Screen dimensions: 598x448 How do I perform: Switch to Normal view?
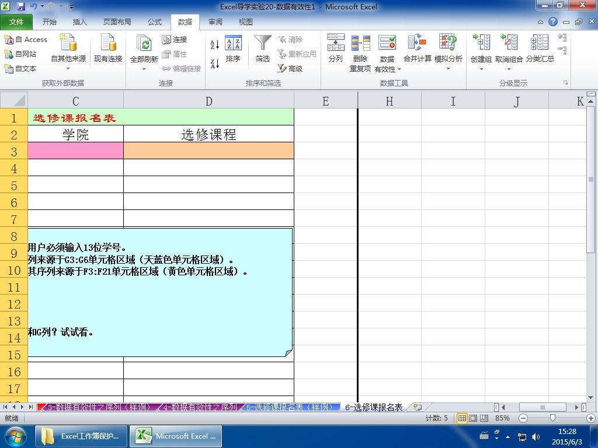click(x=462, y=418)
